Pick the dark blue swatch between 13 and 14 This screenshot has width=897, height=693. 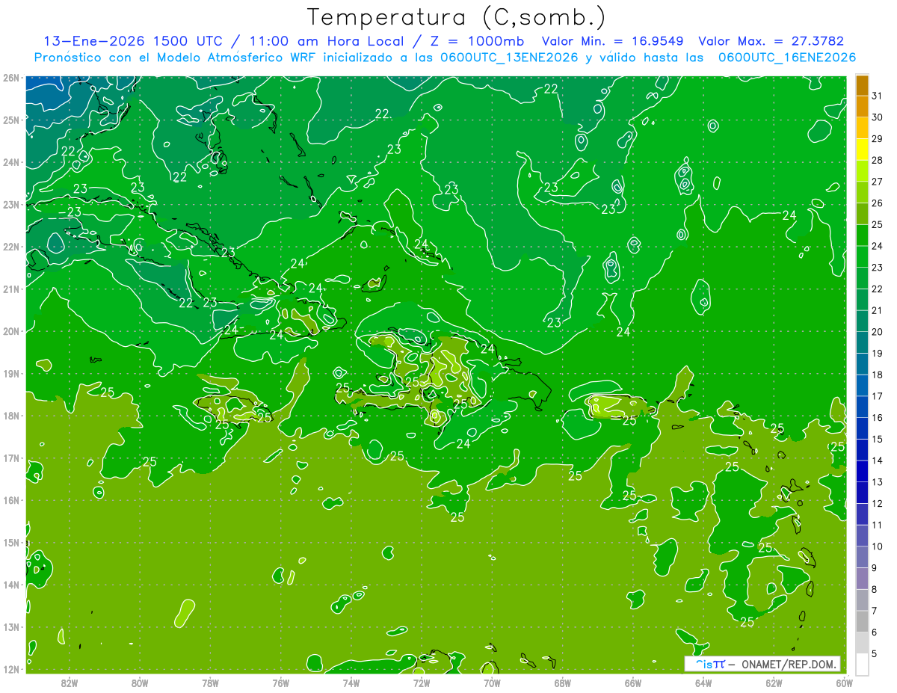tap(862, 471)
